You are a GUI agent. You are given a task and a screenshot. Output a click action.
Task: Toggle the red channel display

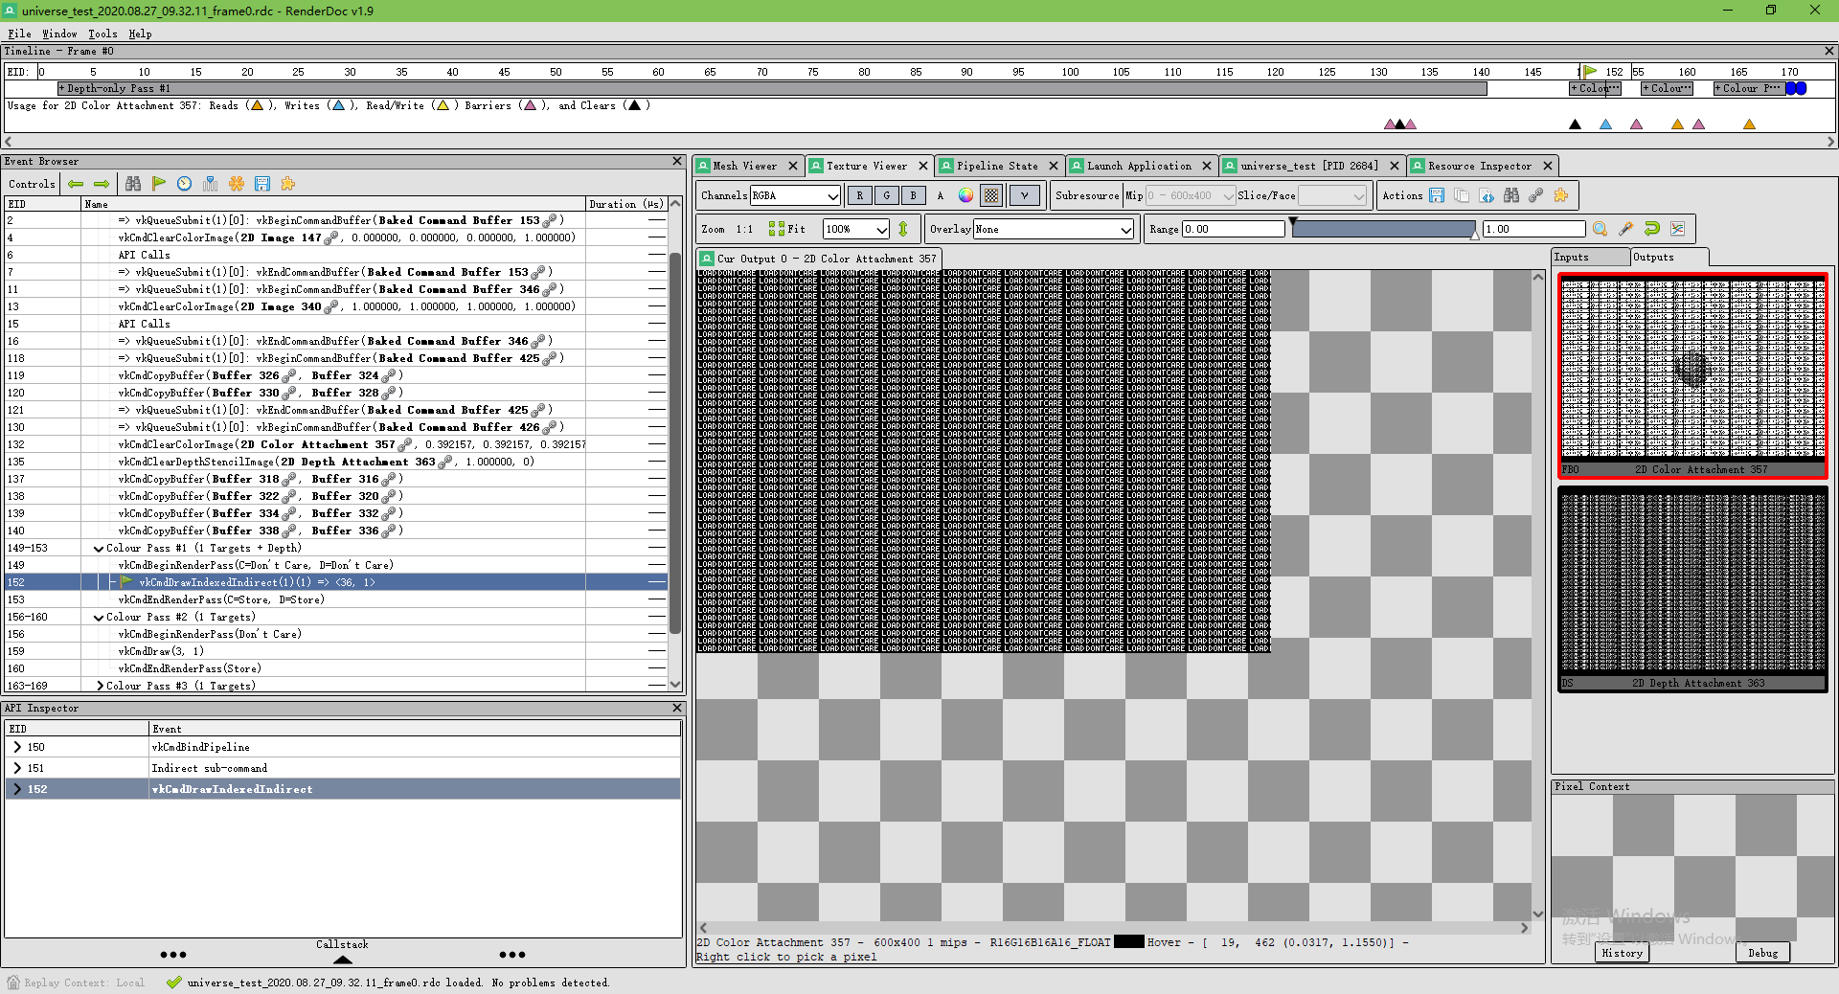point(859,195)
